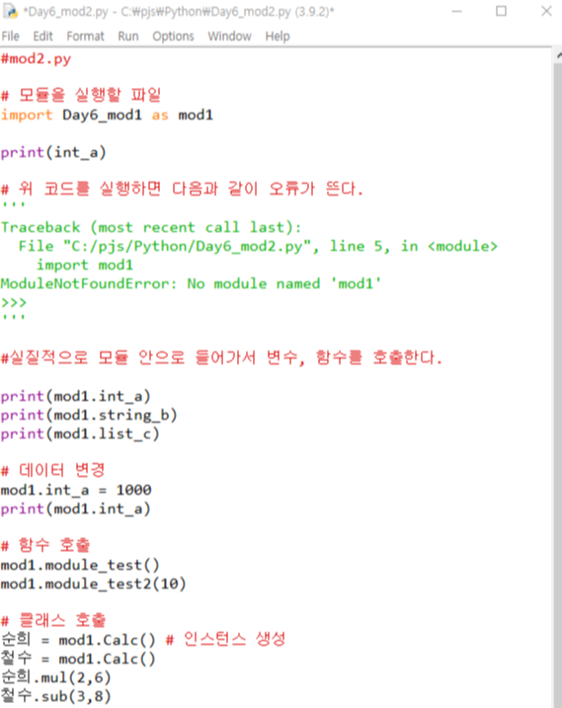Click the 'print(mod1.list_c)' line
This screenshot has height=708, width=562.
(x=80, y=433)
